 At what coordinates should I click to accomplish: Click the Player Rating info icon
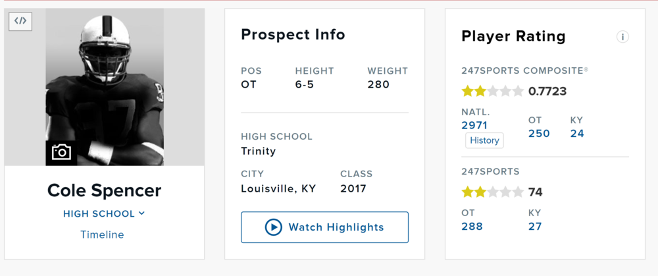622,37
